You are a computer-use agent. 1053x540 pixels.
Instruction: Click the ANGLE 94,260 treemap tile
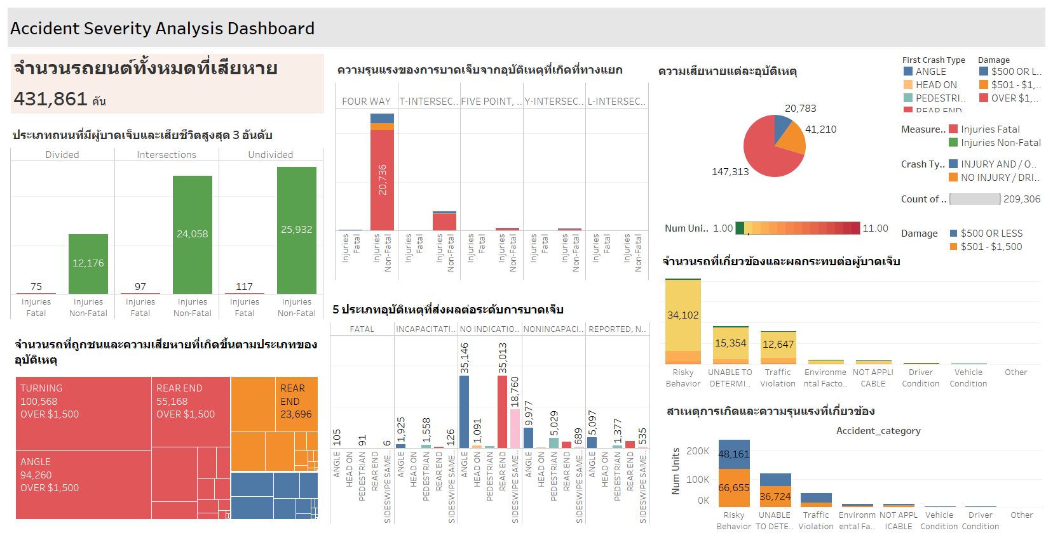point(83,485)
